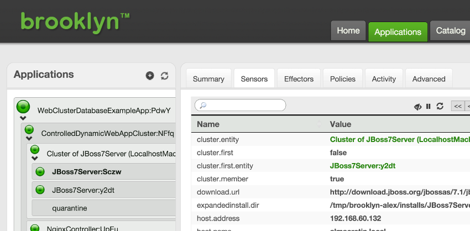Open the Catalog page tab
The image size is (470, 231).
pos(450,31)
